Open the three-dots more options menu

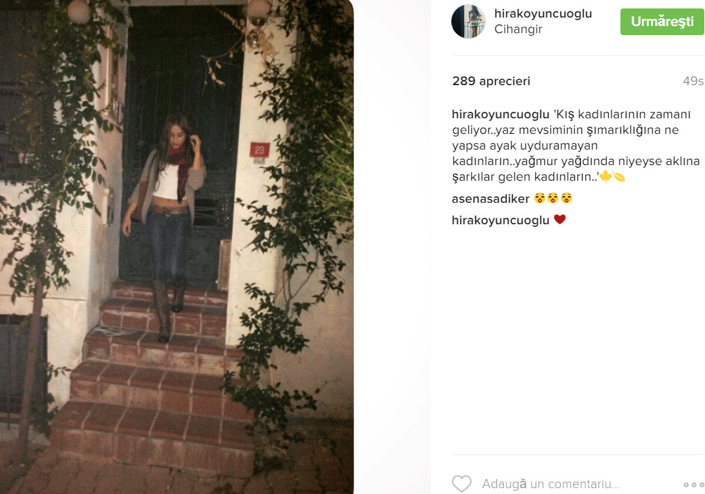[x=694, y=484]
